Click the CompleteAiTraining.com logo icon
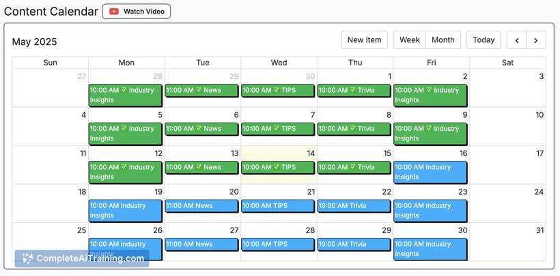Image resolution: width=560 pixels, height=276 pixels. click(x=27, y=258)
